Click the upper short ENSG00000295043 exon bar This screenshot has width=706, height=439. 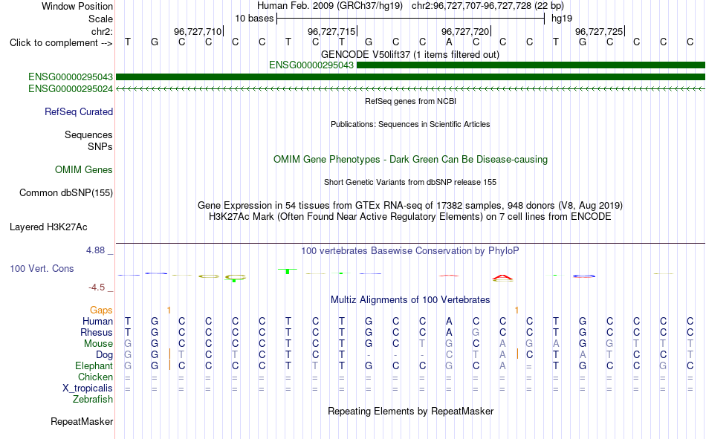click(x=531, y=65)
